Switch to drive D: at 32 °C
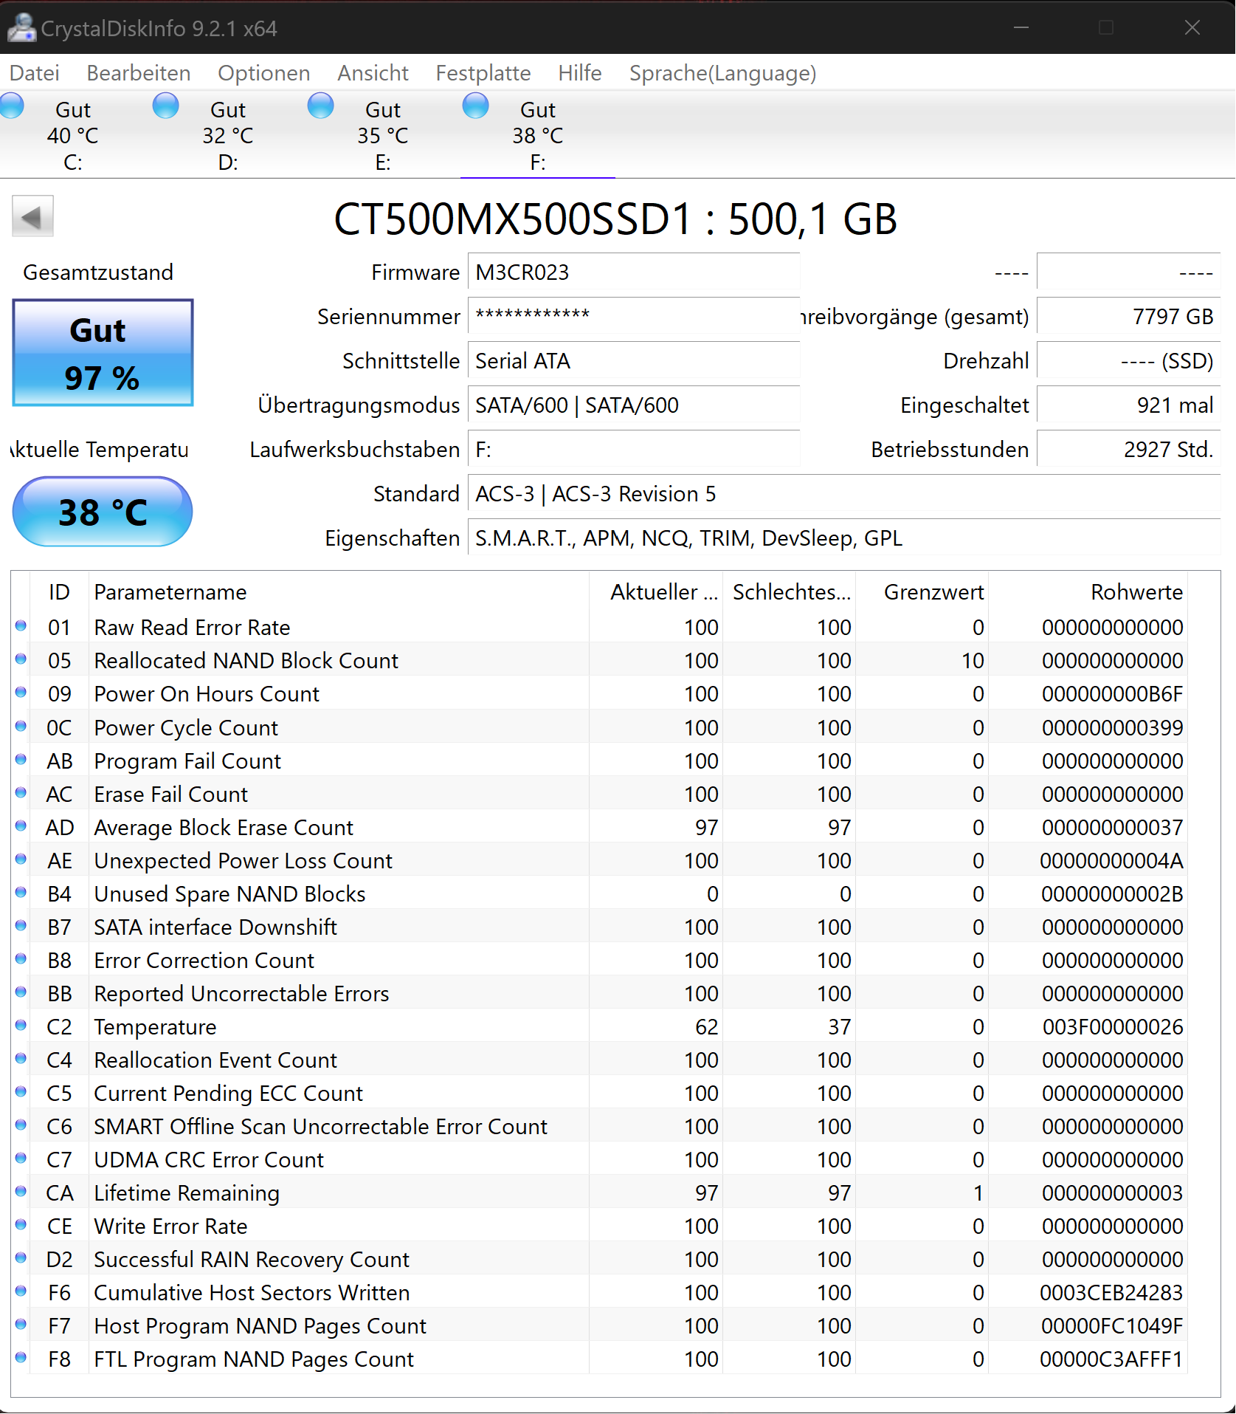The width and height of the screenshot is (1236, 1414). (228, 135)
